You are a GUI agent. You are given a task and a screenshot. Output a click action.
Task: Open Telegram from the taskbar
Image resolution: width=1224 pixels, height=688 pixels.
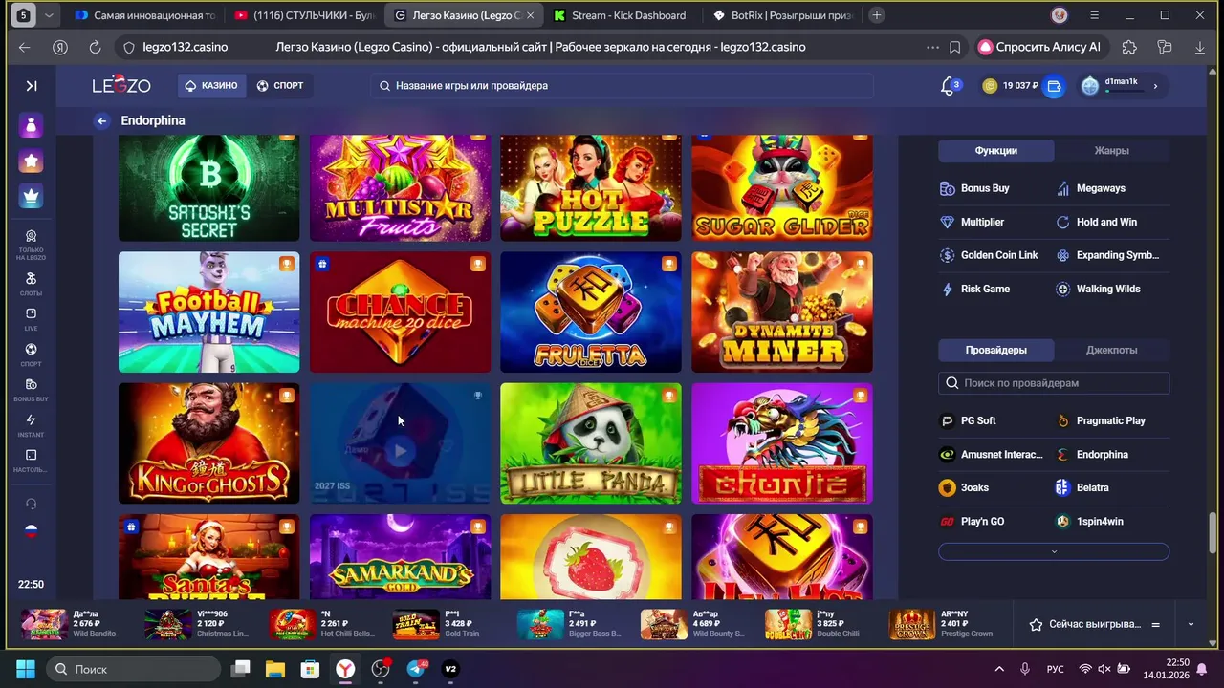pos(416,669)
